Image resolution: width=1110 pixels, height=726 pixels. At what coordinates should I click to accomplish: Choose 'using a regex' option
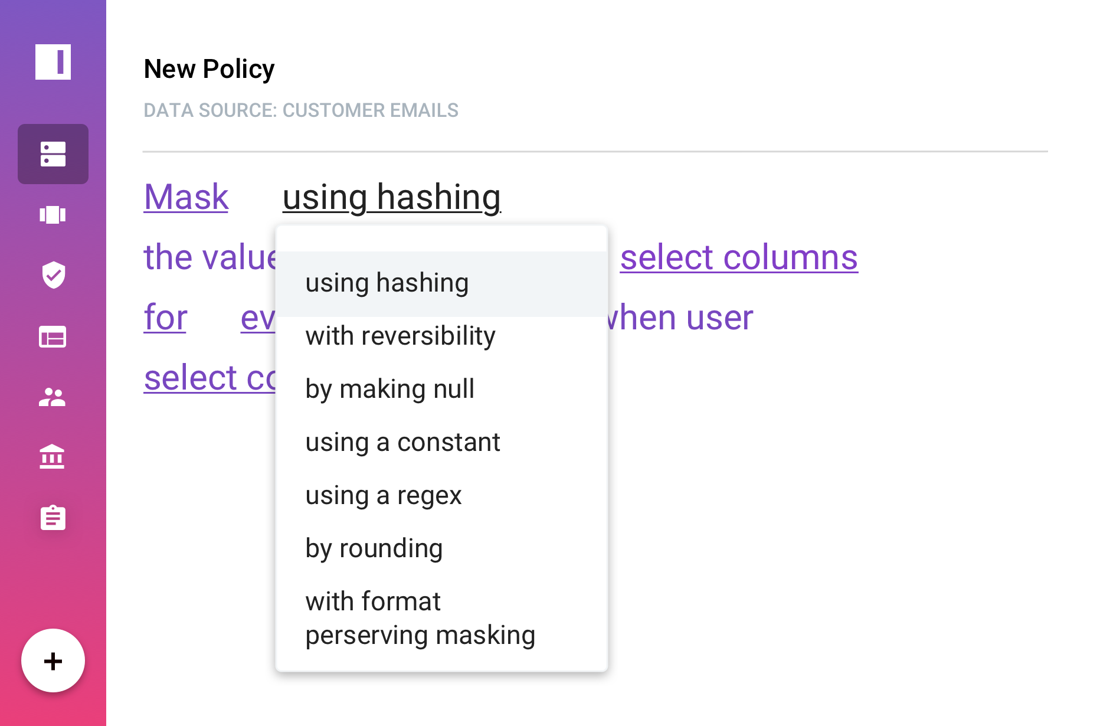[384, 496]
